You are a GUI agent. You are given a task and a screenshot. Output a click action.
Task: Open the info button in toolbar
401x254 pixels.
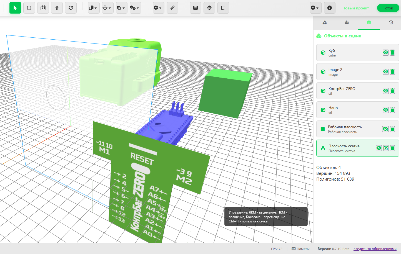[329, 8]
